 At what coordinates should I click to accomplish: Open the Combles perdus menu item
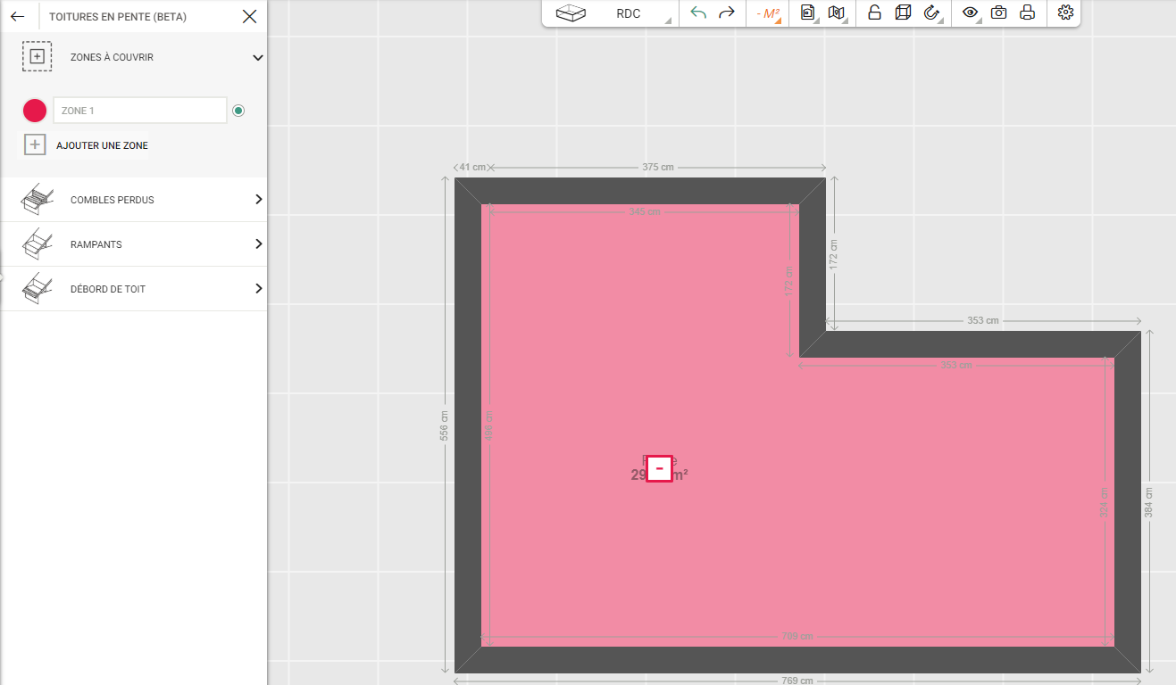pos(134,200)
